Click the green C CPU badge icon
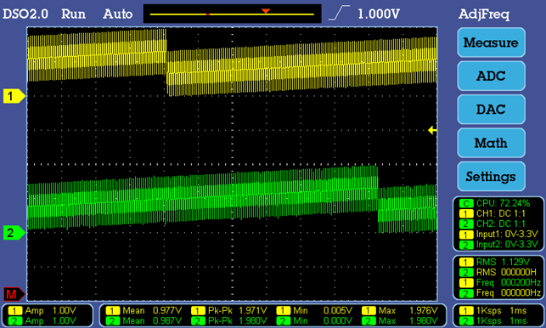The width and height of the screenshot is (546, 328). click(x=466, y=203)
